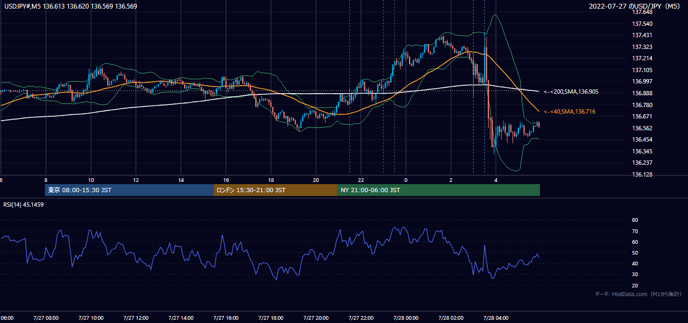
Task: Click price axis value 137.648
Action: (642, 12)
